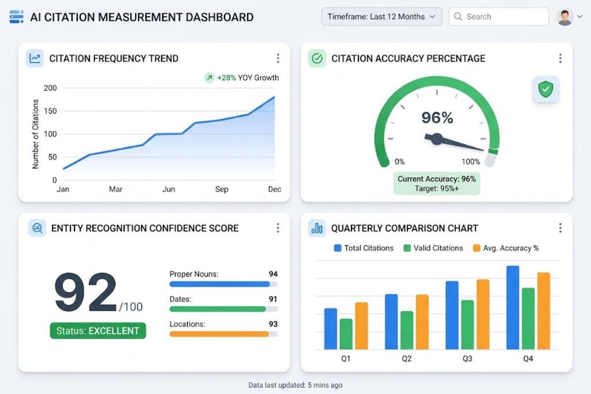Open Quarterly Comparison Chart options menu

(x=560, y=227)
